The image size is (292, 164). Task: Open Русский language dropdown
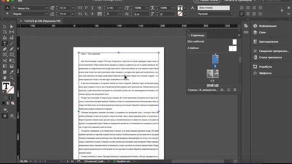tap(232, 14)
